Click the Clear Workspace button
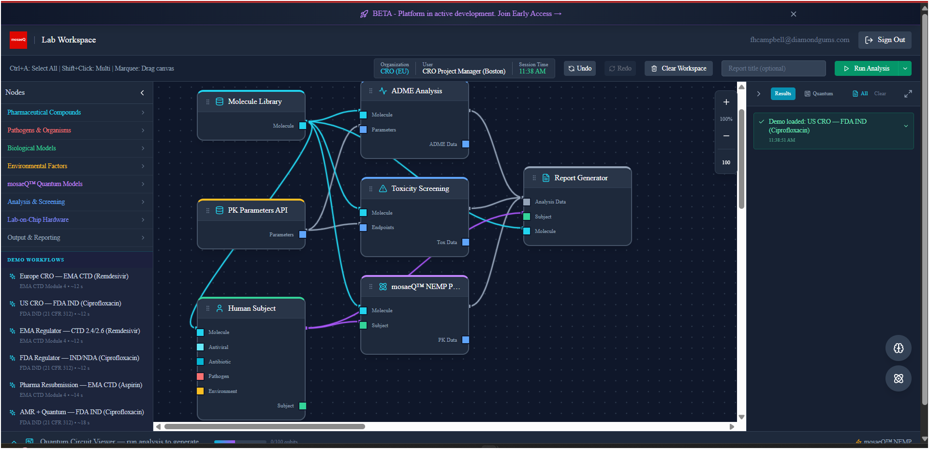This screenshot has width=929, height=449. (678, 69)
